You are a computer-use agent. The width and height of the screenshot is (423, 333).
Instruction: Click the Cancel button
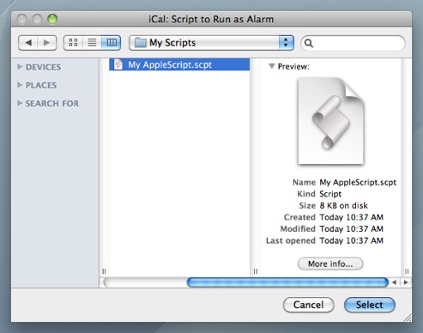(308, 305)
